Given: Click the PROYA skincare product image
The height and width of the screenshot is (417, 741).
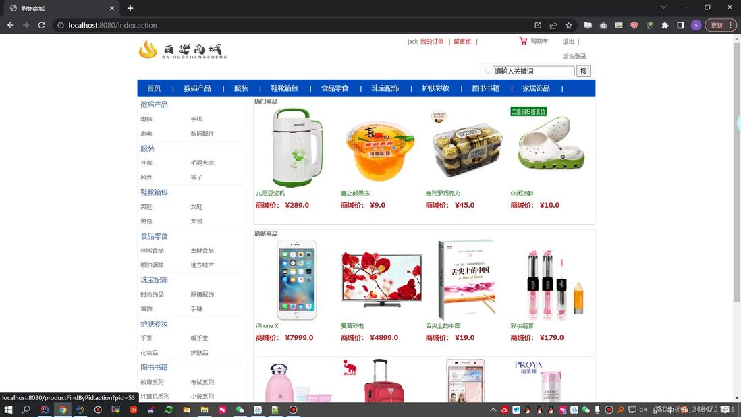Looking at the screenshot, I should click(540, 382).
